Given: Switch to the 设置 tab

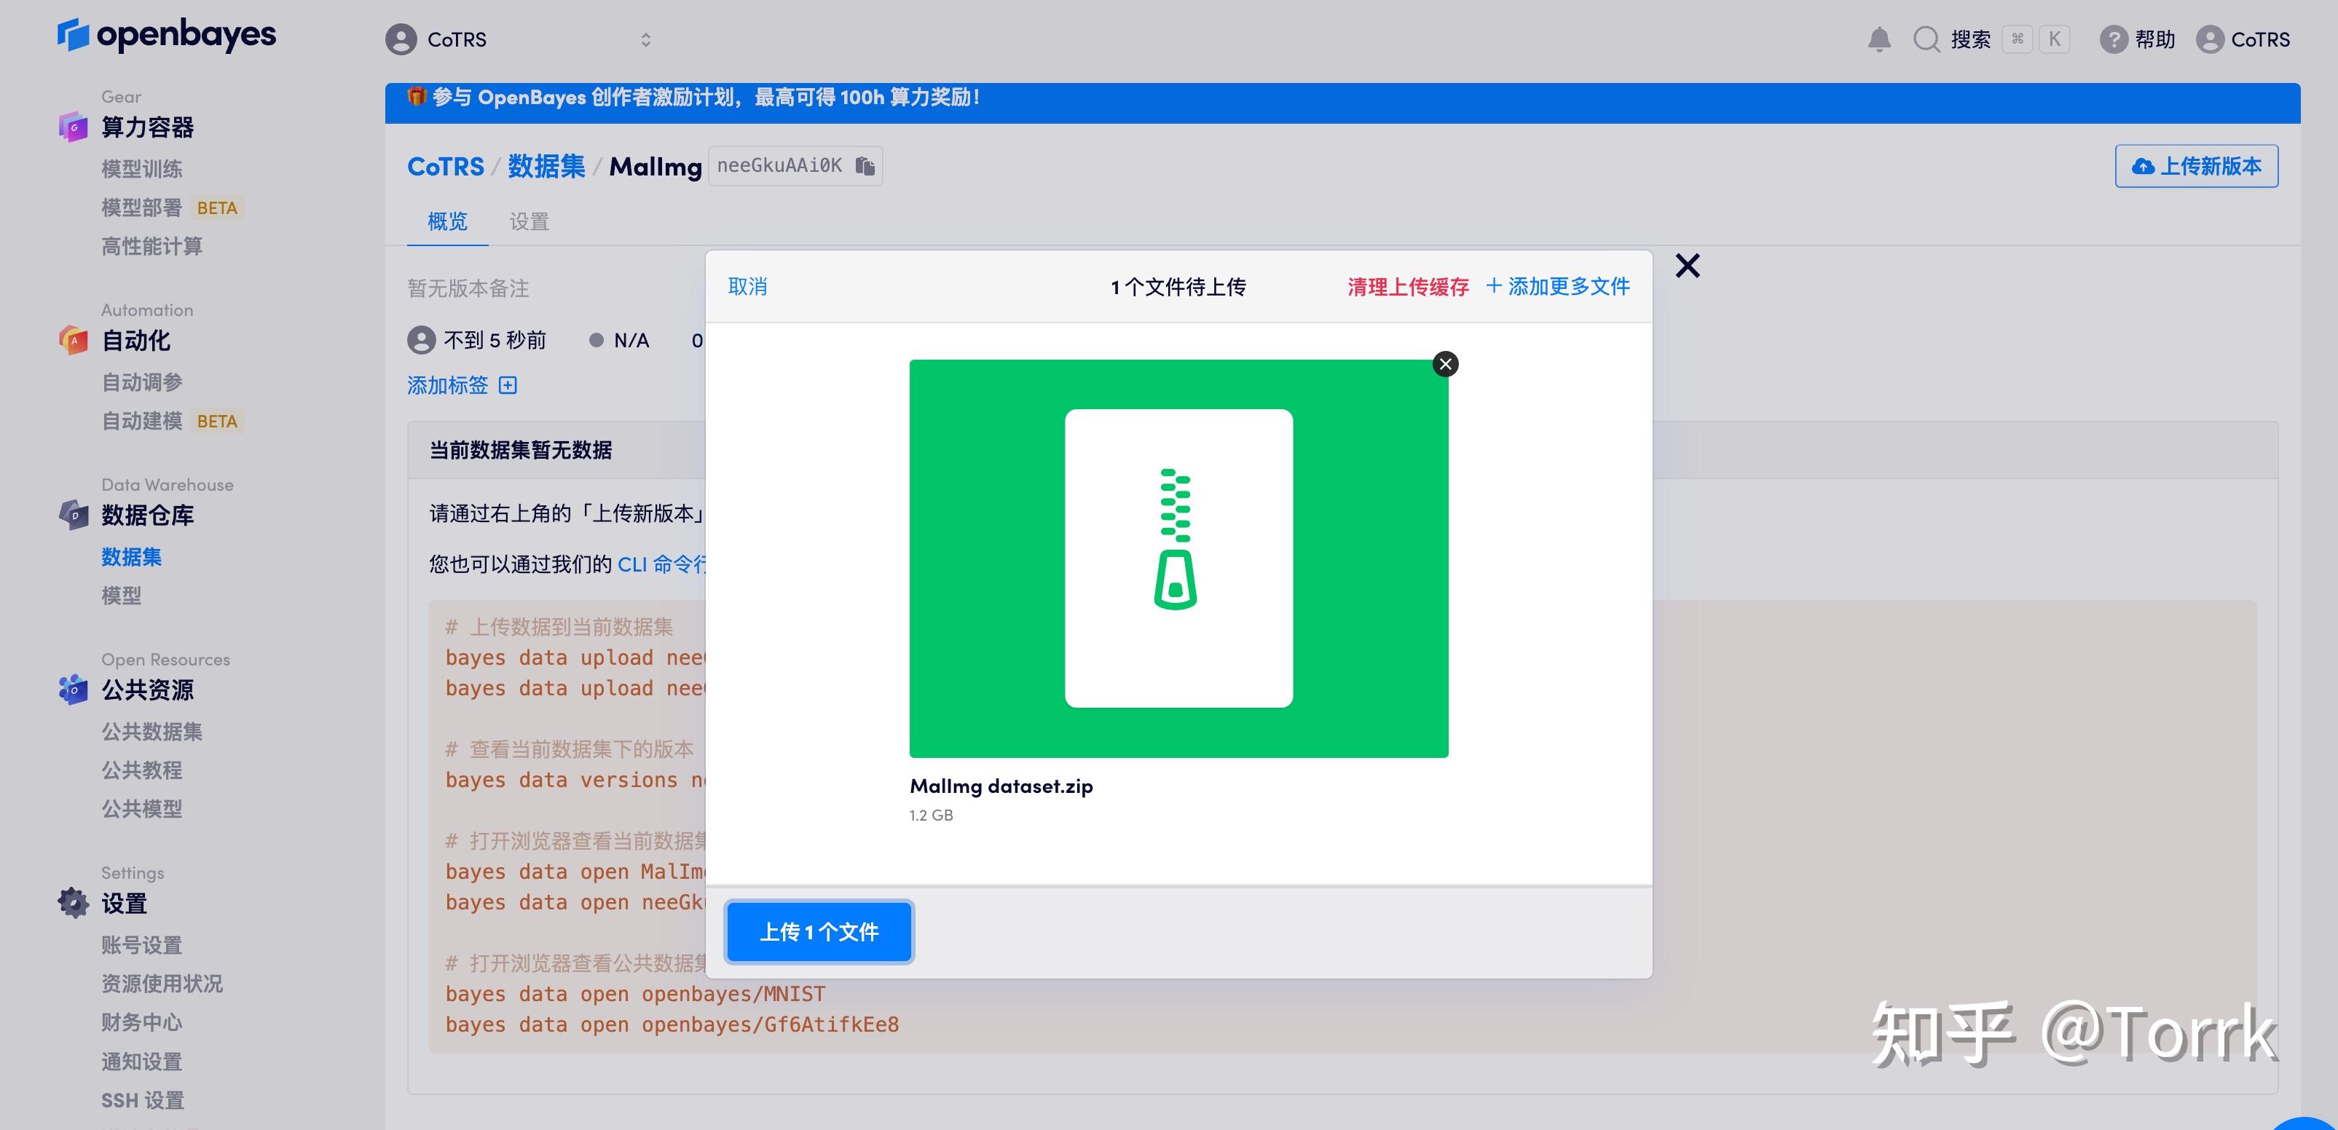Looking at the screenshot, I should (529, 221).
